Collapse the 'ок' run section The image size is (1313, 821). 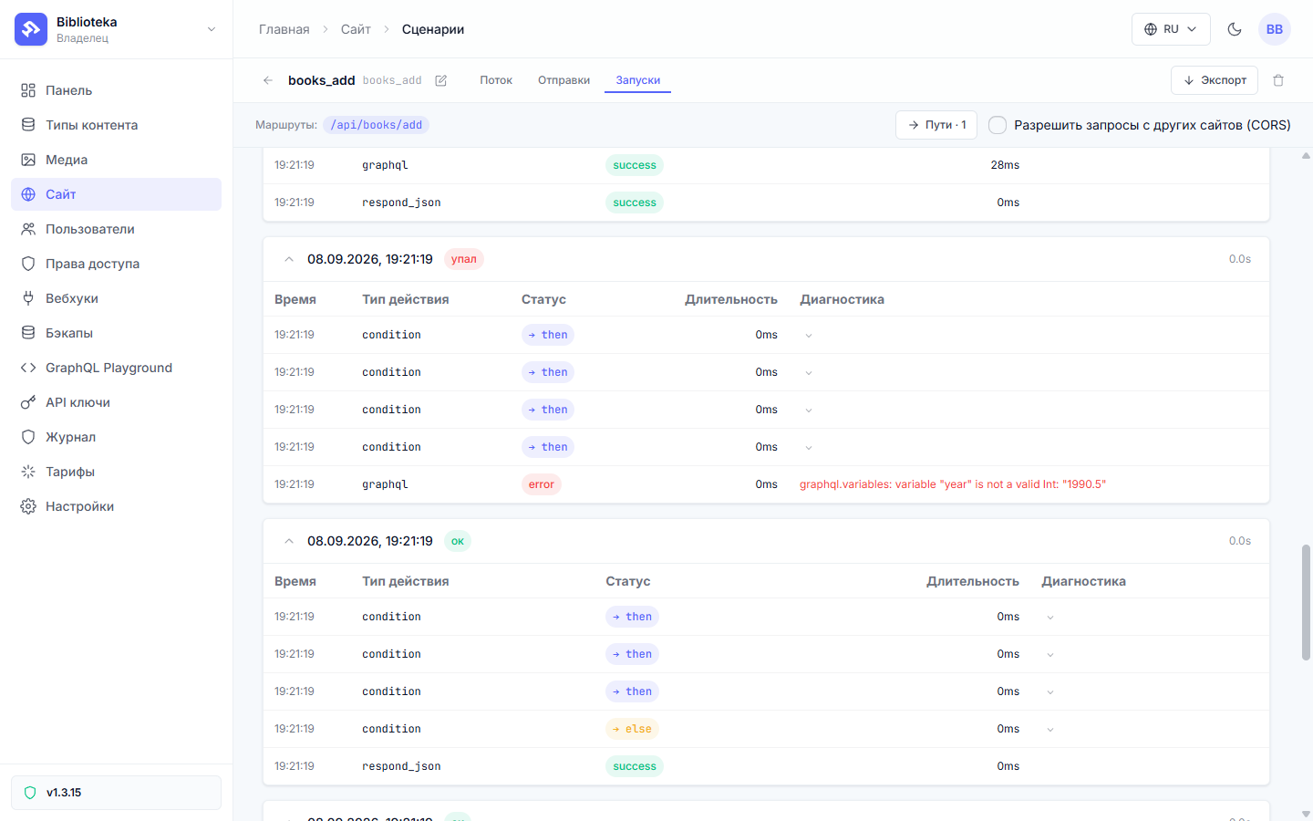point(289,541)
